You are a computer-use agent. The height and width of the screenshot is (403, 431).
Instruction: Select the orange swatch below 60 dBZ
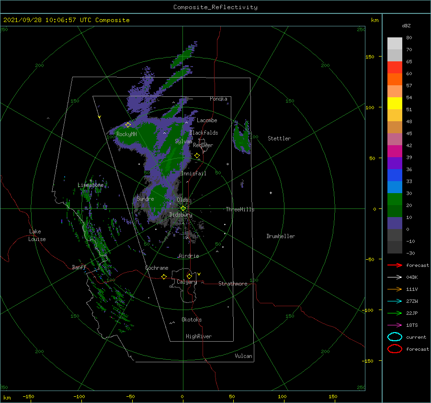(395, 79)
